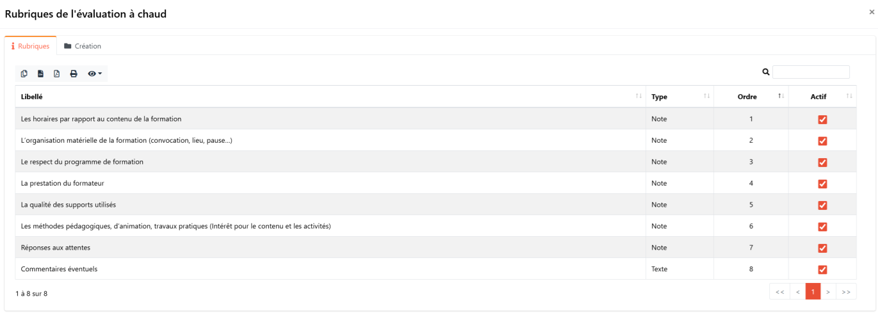This screenshot has width=878, height=313.
Task: Jump to the last page
Action: pyautogui.click(x=846, y=292)
